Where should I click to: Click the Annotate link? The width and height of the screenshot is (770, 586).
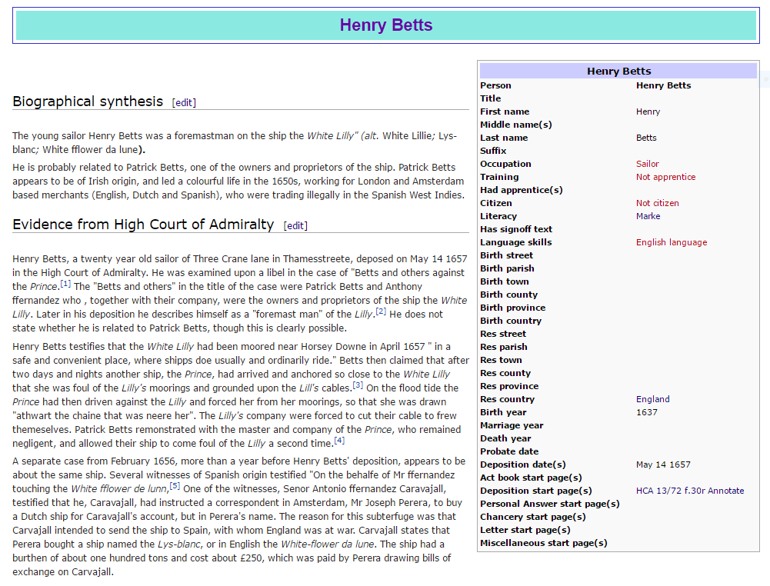tap(726, 491)
